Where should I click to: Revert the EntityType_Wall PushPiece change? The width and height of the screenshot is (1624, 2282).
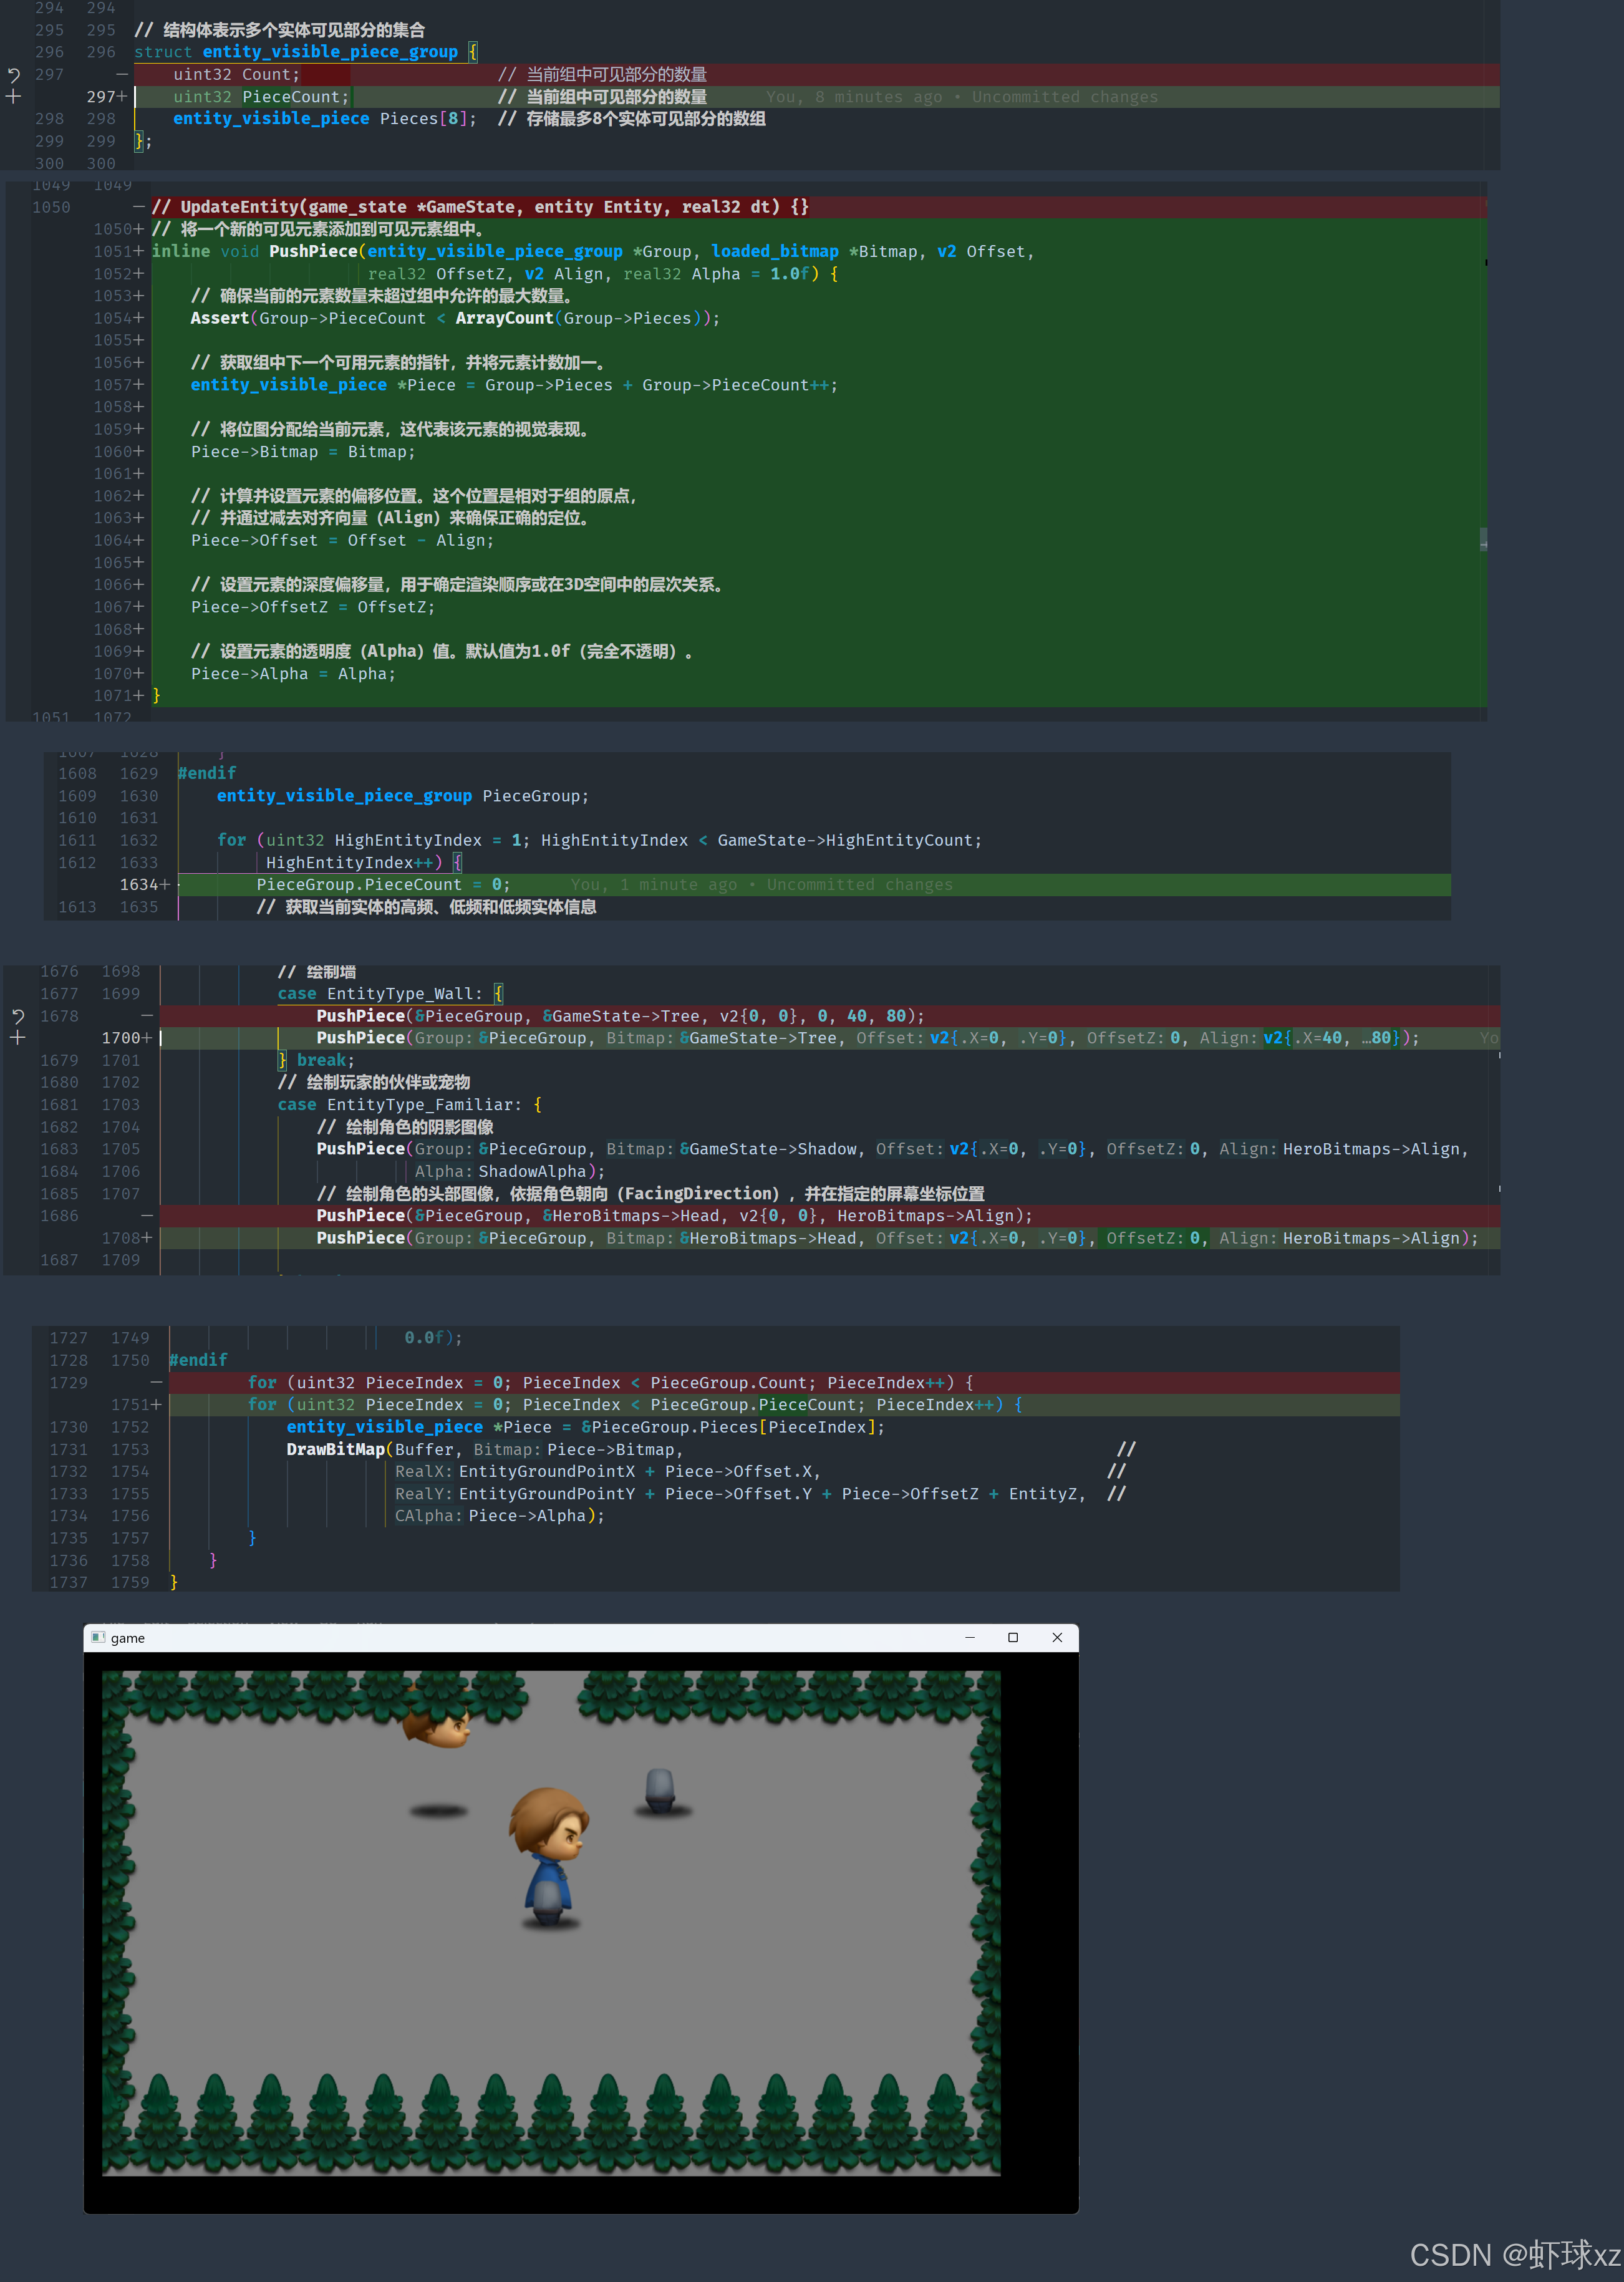click(x=18, y=1016)
